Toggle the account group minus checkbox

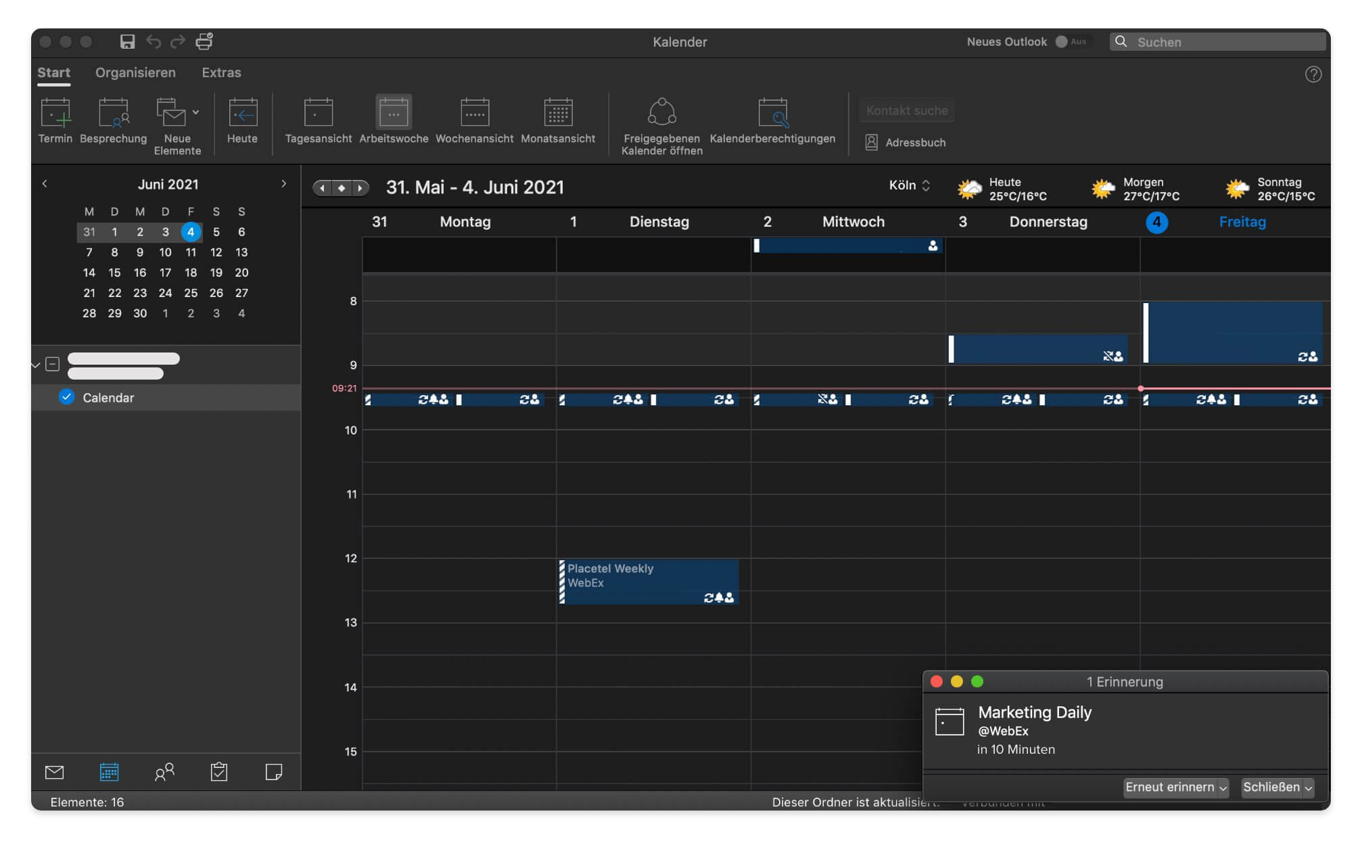point(53,364)
